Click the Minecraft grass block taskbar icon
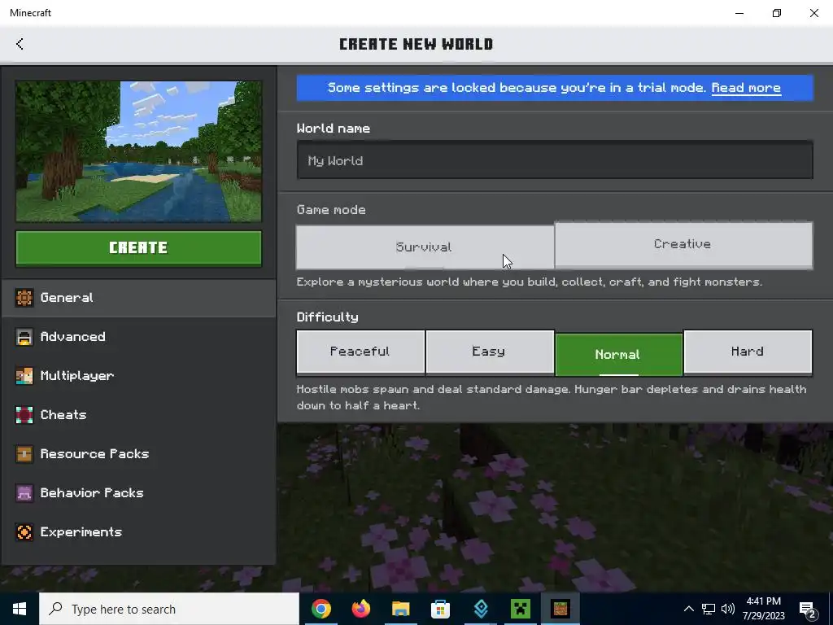 coord(560,609)
